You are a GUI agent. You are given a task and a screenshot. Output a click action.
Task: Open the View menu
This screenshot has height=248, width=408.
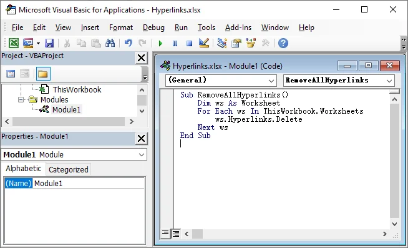click(x=63, y=27)
